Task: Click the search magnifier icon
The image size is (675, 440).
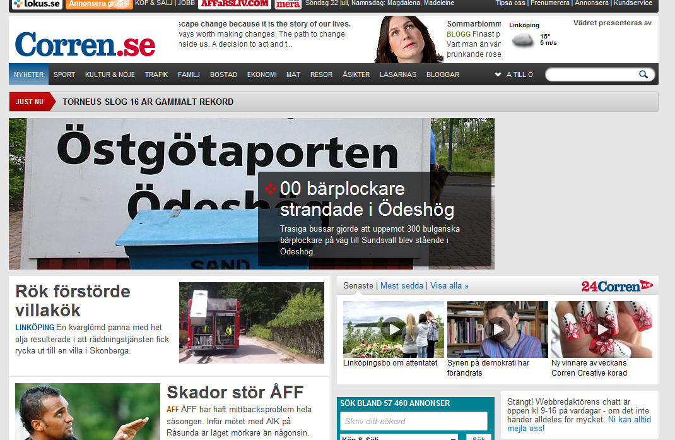Action: (x=643, y=74)
